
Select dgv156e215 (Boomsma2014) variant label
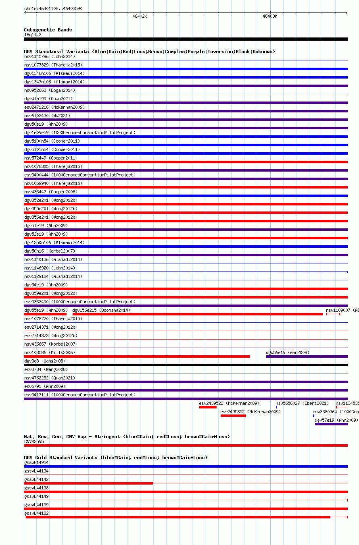coord(101,310)
